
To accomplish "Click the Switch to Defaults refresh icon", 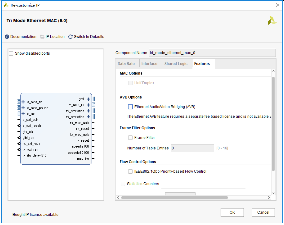I will 70,37.
